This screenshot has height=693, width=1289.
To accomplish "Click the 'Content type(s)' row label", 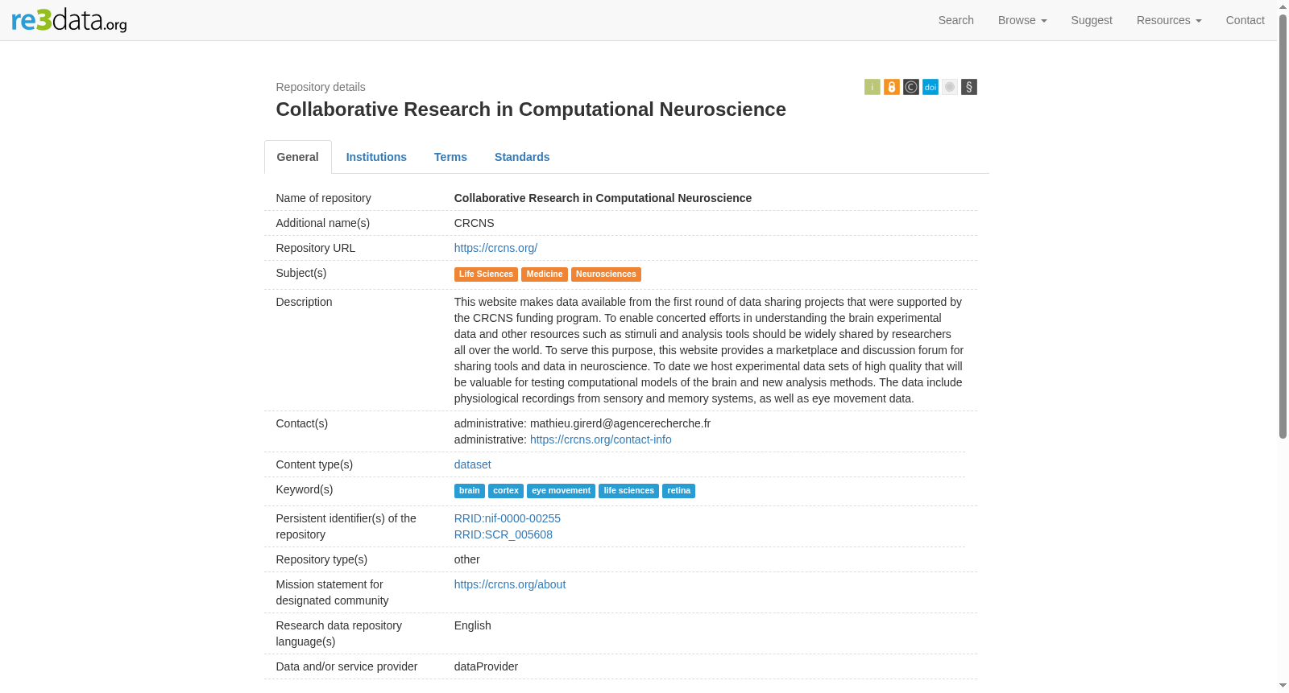I will pos(314,464).
